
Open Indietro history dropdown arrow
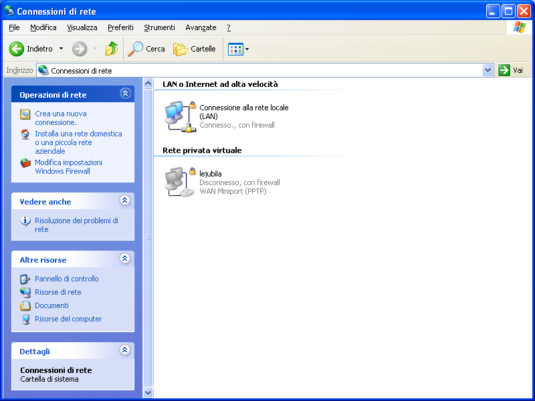61,49
